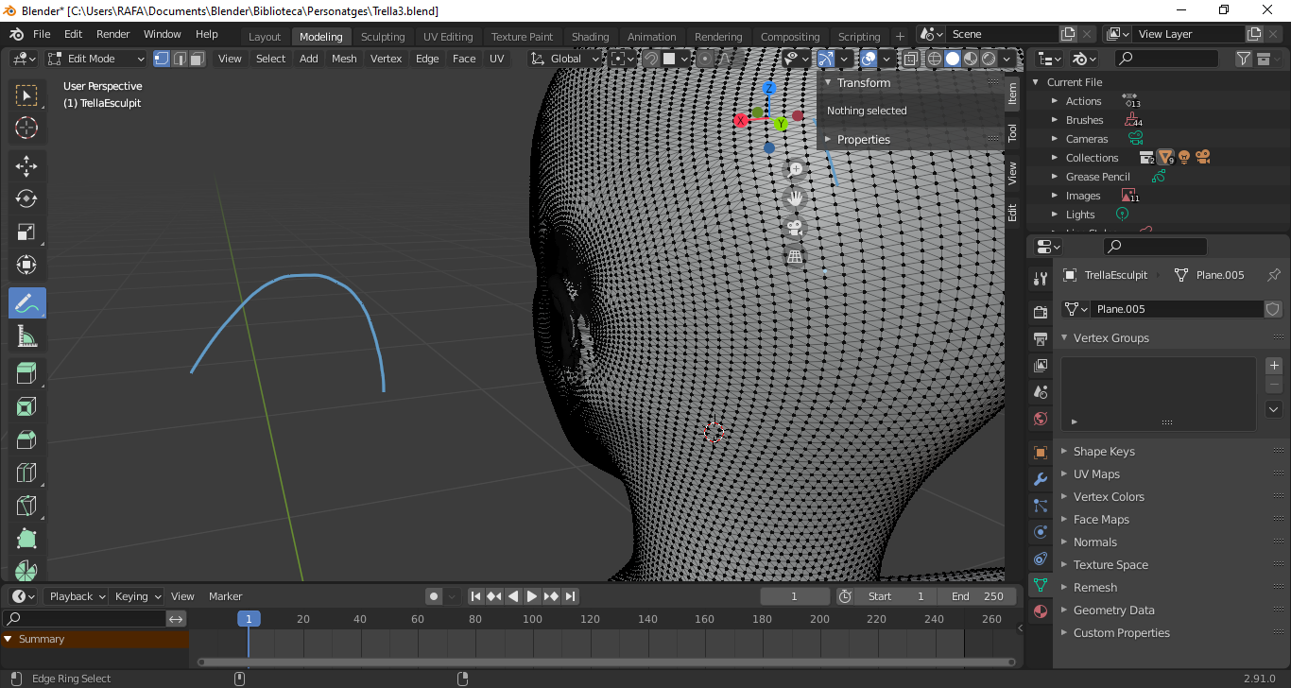Screen dimensions: 1291x688
Task: Click the Plane.005 mesh name field
Action: click(1176, 309)
